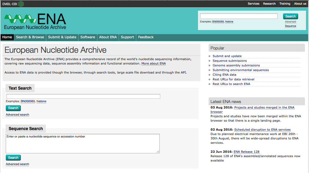Click the ENA European Nucleotide Archive logo
The image size is (309, 173).
pos(35,22)
